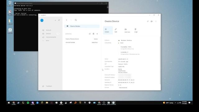Click the Owens Device title heading
Viewport: 199px width, 112px height.
tap(112, 21)
